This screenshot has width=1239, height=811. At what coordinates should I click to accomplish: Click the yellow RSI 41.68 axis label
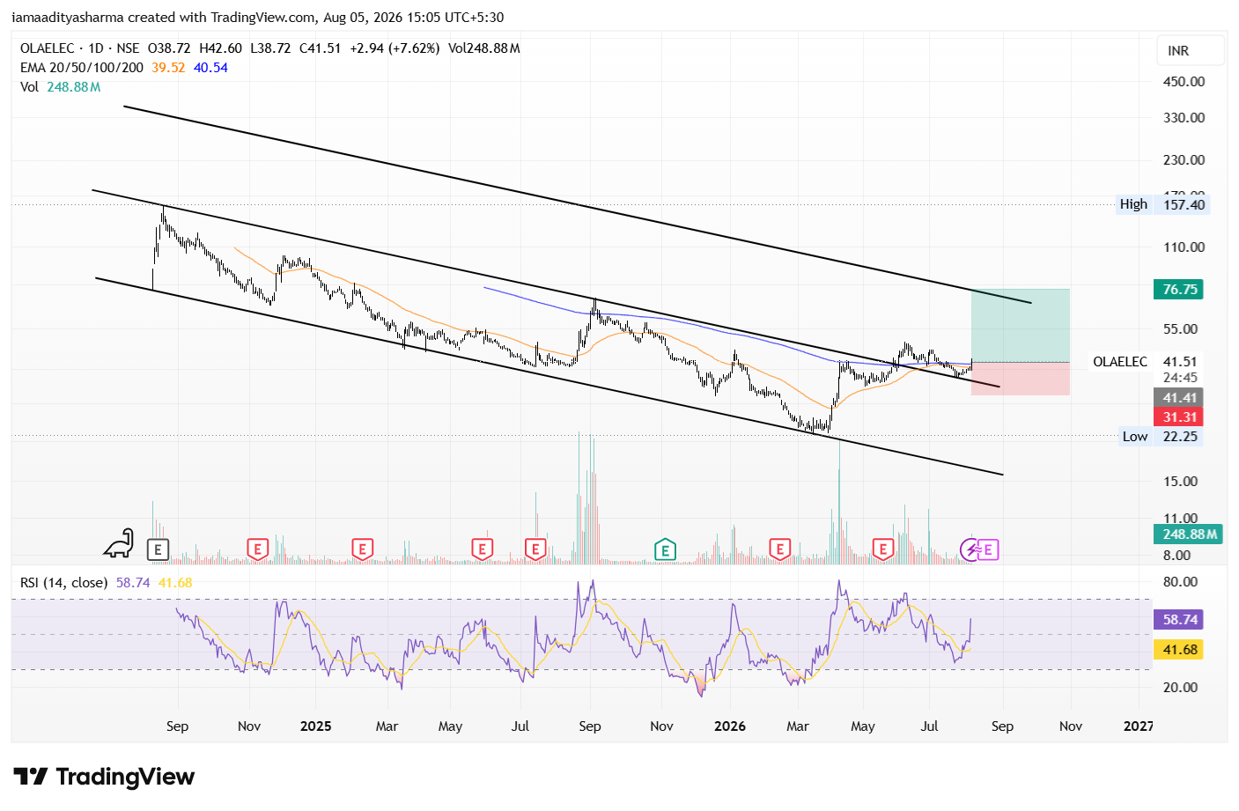1178,650
